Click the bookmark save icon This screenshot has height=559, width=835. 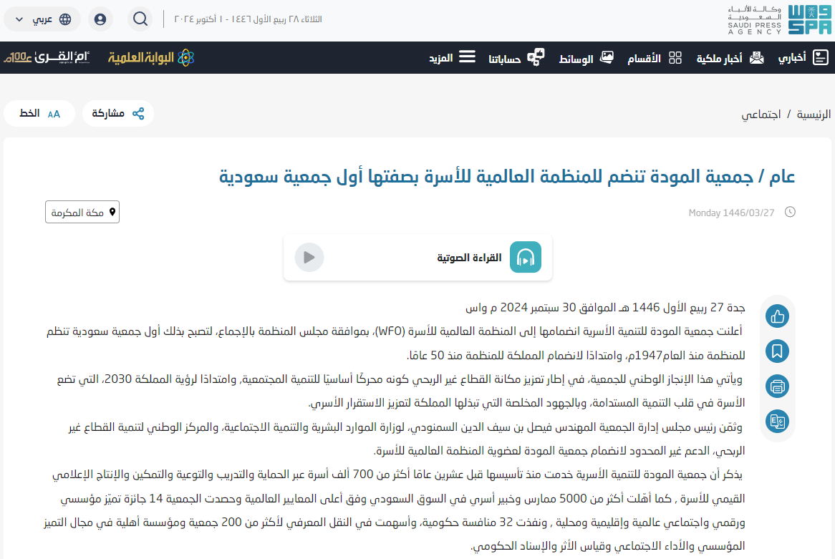[x=778, y=351]
